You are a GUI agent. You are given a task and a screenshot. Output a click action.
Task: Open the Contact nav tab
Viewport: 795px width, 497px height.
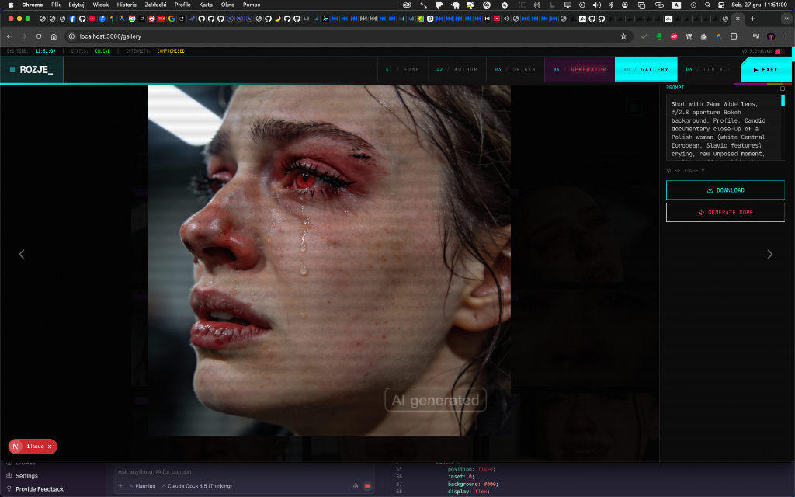[x=709, y=70]
